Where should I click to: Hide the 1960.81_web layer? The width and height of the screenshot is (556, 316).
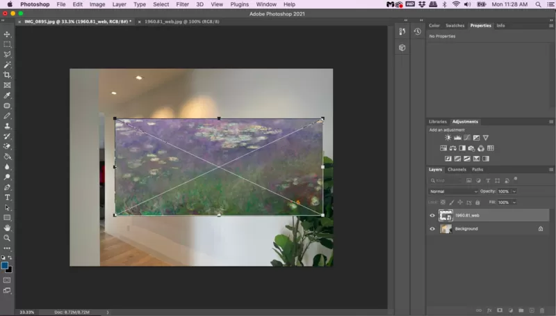432,216
